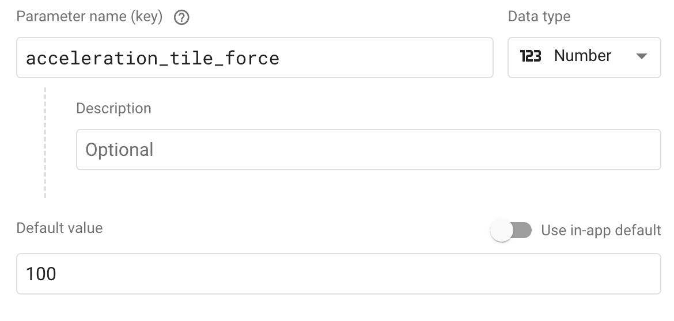Click the "Use in-app default" label text

(601, 231)
